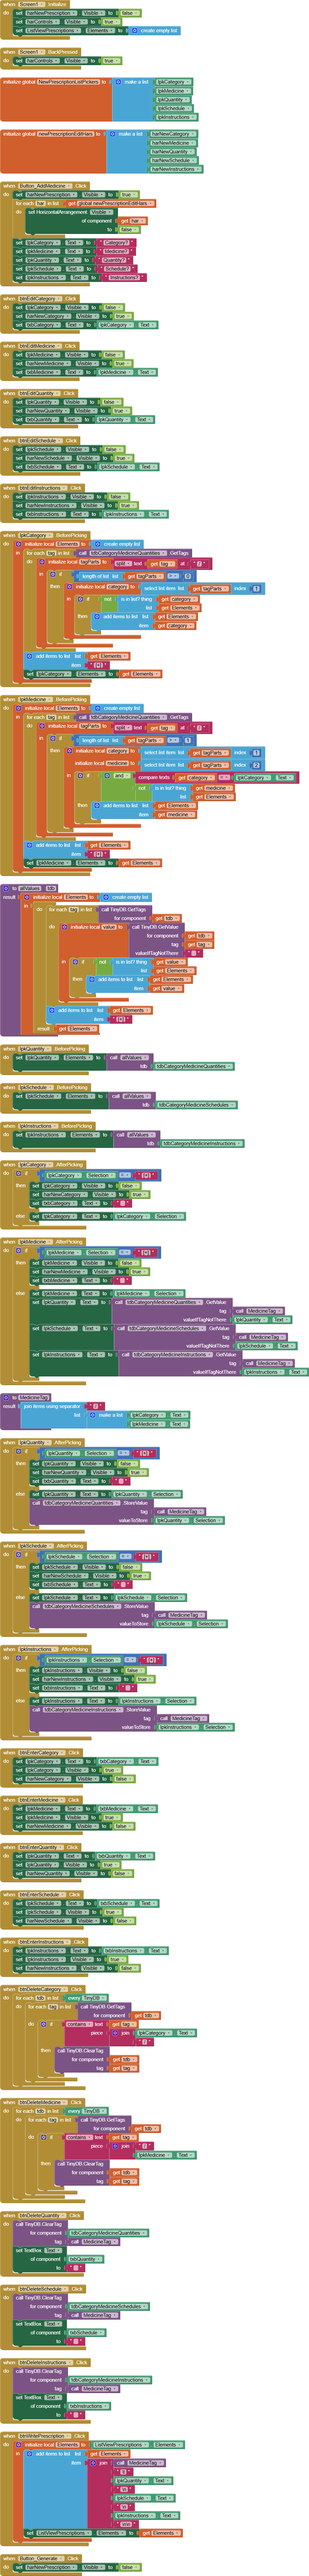Select the "Quantity?" text string block
309x2576 pixels.
click(115, 260)
